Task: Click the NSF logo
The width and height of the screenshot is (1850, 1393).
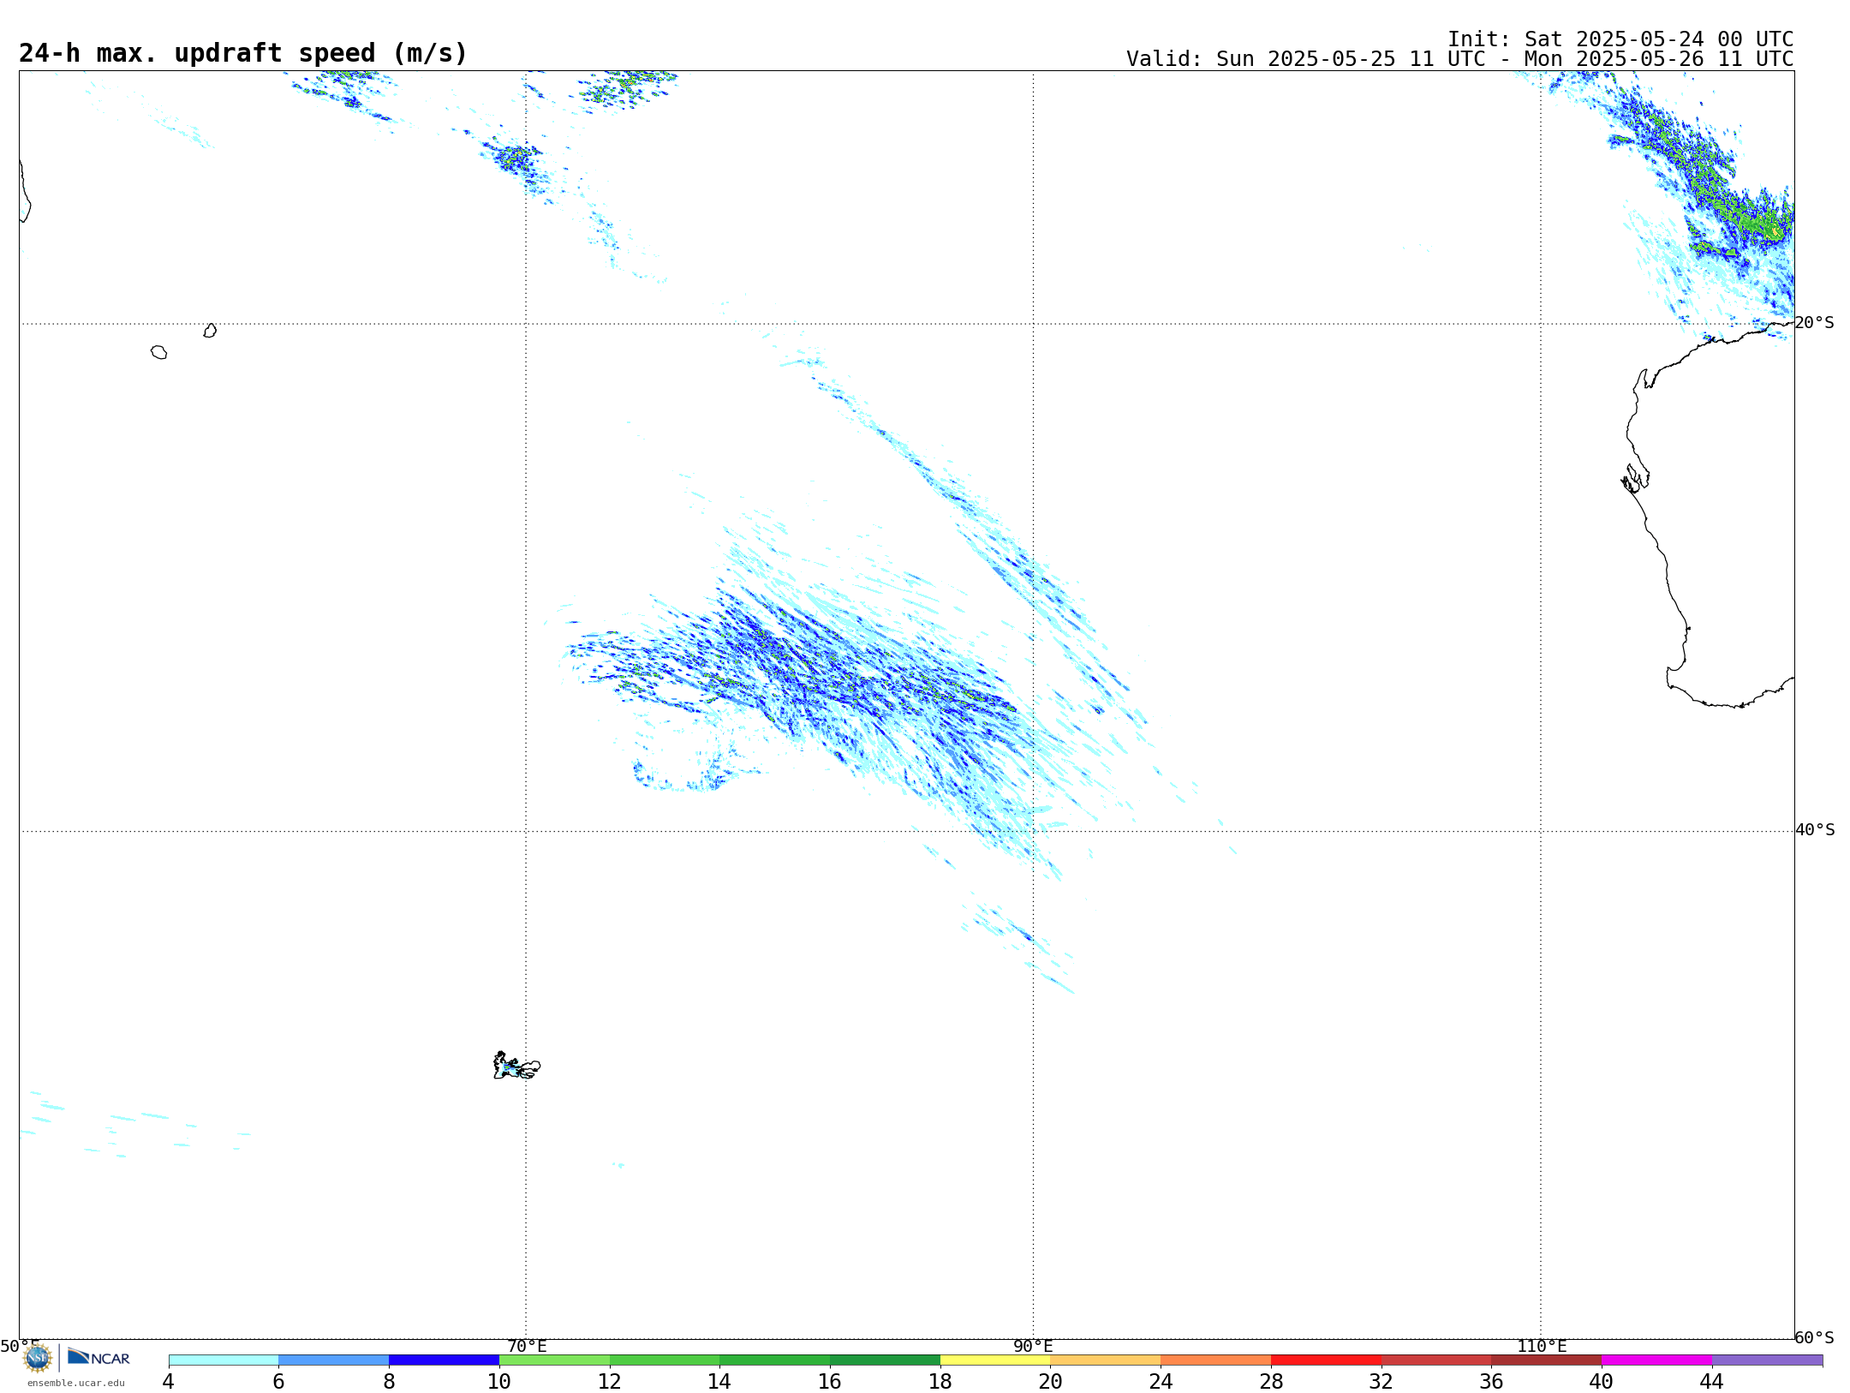Action: tap(38, 1358)
